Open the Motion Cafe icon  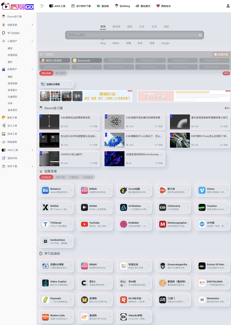(45, 317)
